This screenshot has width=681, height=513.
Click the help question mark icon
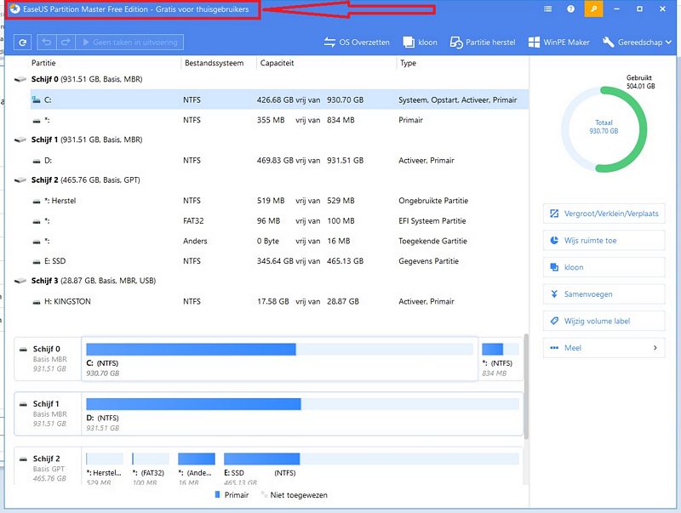pos(570,9)
